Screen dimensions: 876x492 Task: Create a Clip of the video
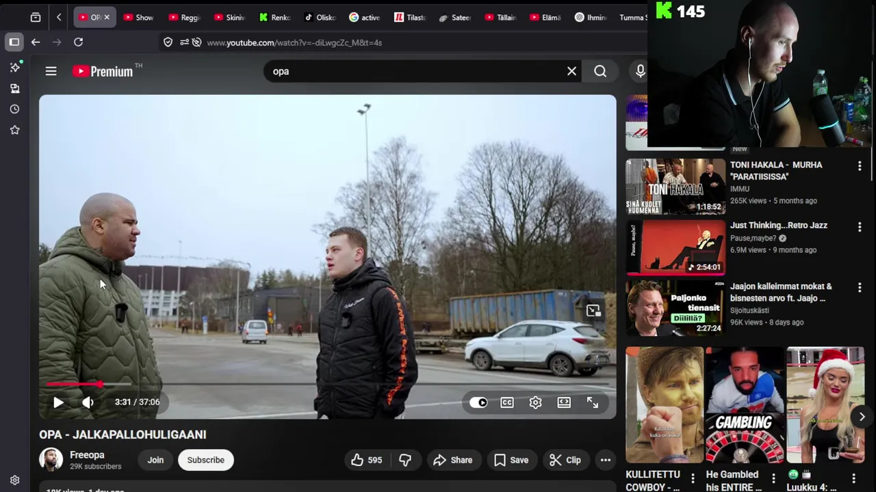(x=566, y=460)
